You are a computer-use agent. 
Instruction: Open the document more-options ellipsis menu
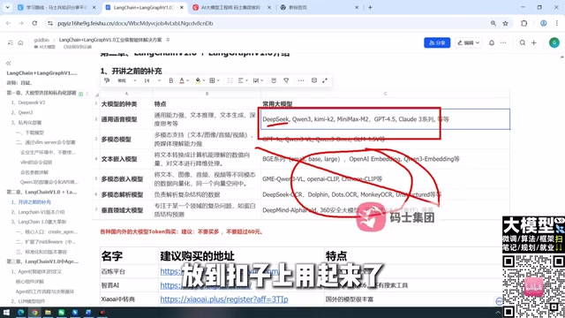pyautogui.click(x=503, y=42)
